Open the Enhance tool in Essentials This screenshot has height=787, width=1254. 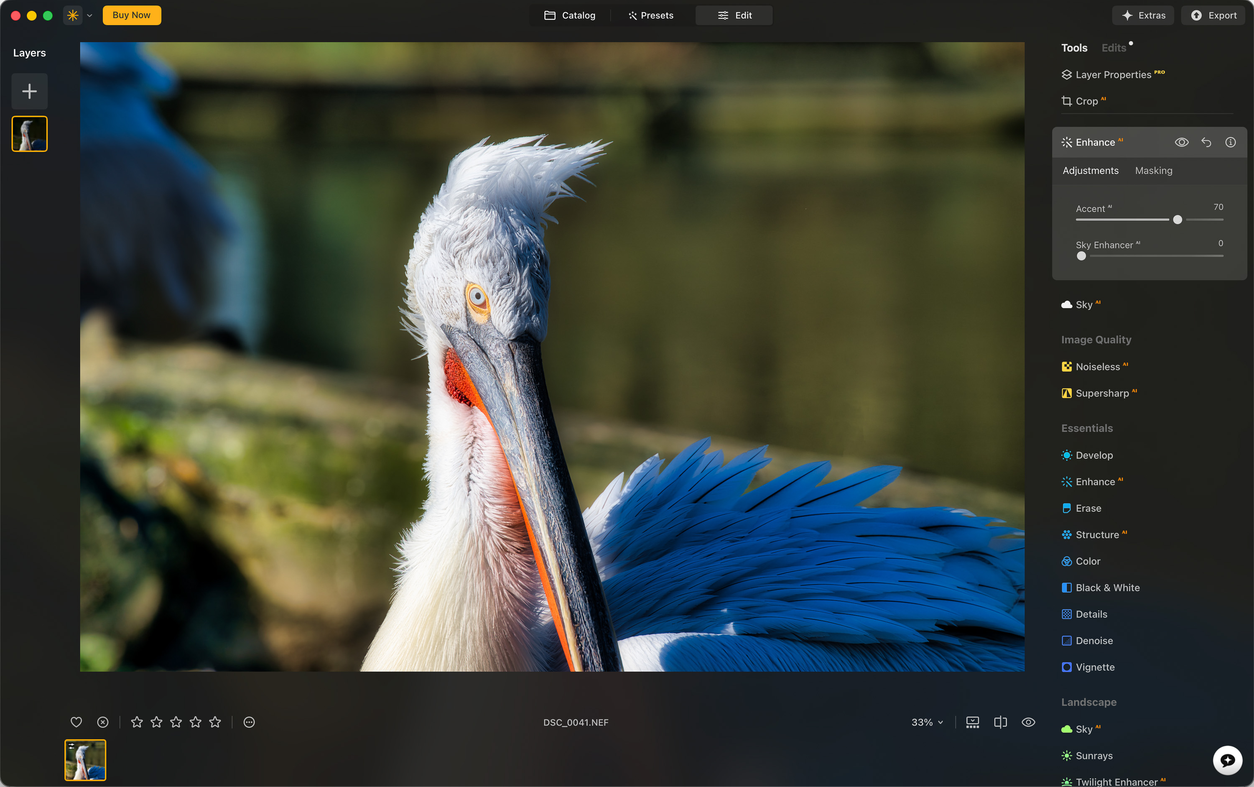click(x=1093, y=481)
